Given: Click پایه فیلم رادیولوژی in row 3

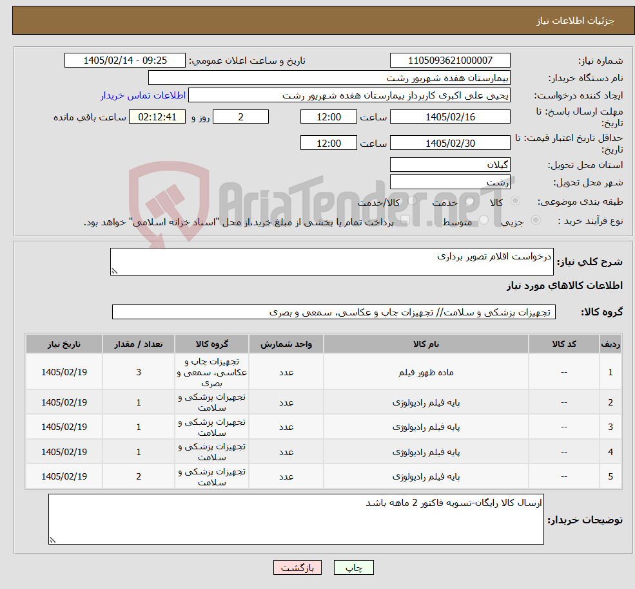Looking at the screenshot, I should pyautogui.click(x=426, y=427).
